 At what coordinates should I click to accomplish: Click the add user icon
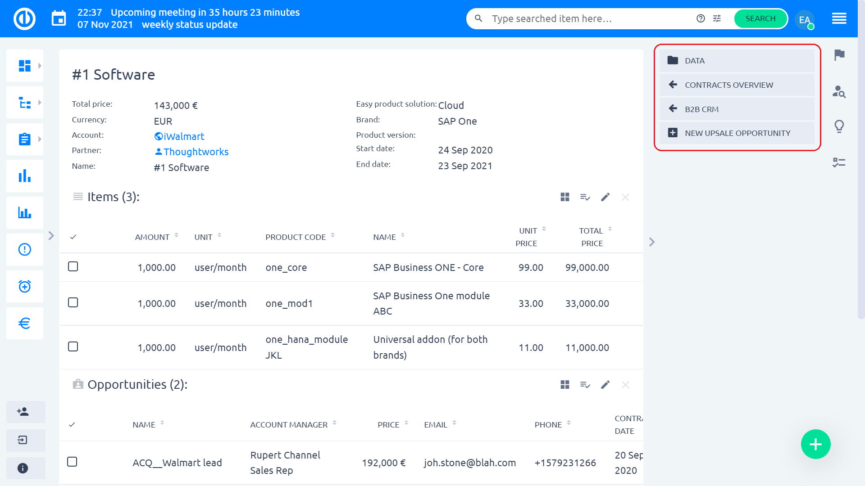26,412
